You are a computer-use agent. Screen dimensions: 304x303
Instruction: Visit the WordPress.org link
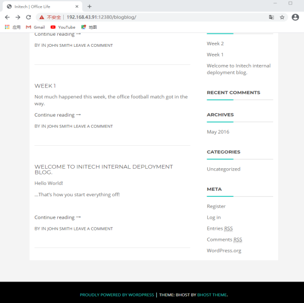click(224, 251)
